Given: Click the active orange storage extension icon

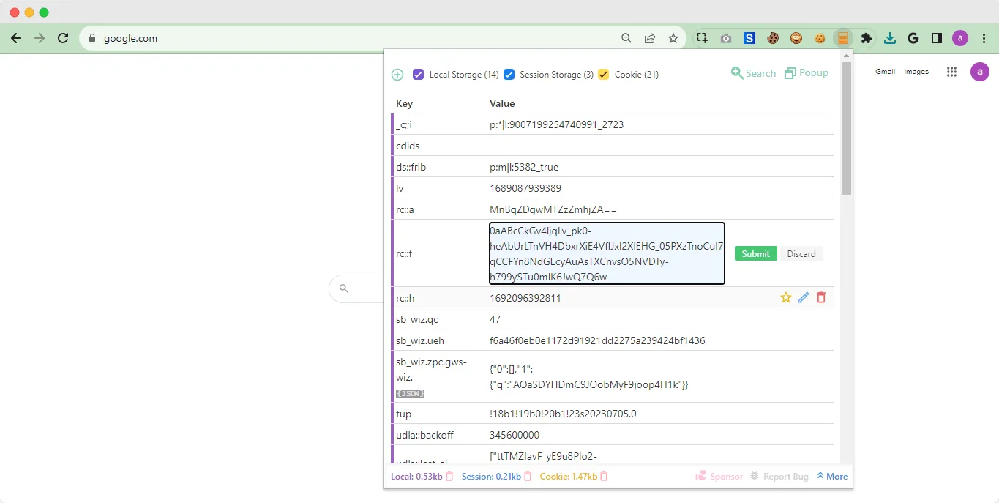Looking at the screenshot, I should [x=843, y=38].
